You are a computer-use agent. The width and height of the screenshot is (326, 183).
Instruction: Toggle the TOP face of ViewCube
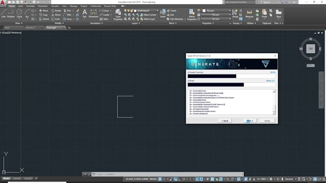coord(311,49)
